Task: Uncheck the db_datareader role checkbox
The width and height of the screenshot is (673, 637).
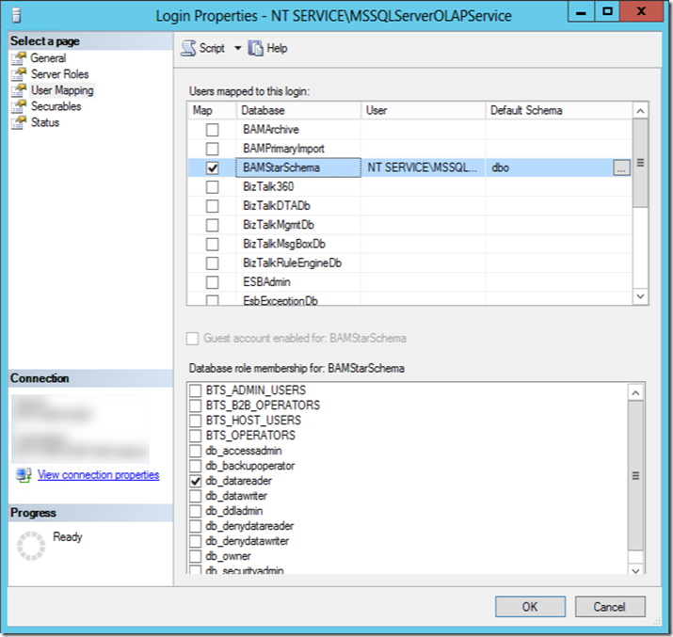Action: [x=195, y=481]
